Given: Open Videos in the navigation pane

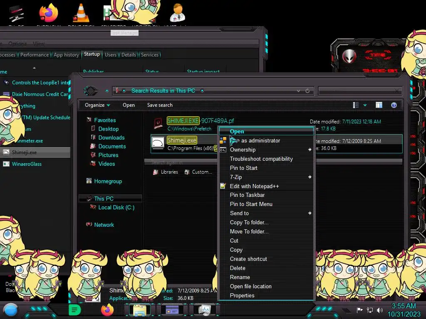Looking at the screenshot, I should click(x=106, y=164).
